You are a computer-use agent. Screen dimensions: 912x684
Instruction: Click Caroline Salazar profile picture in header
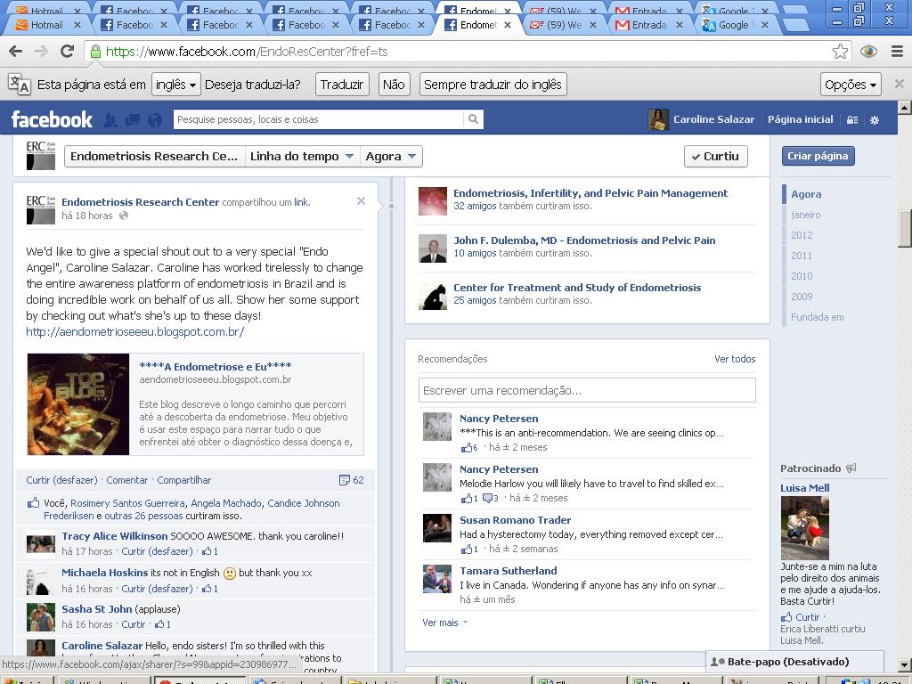click(x=658, y=119)
